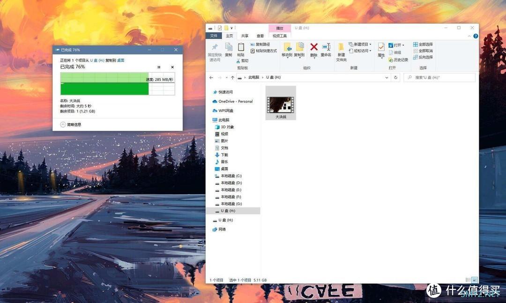The height and width of the screenshot is (303, 506).
Task: Click Select none (全部取消)
Action: pos(423,51)
